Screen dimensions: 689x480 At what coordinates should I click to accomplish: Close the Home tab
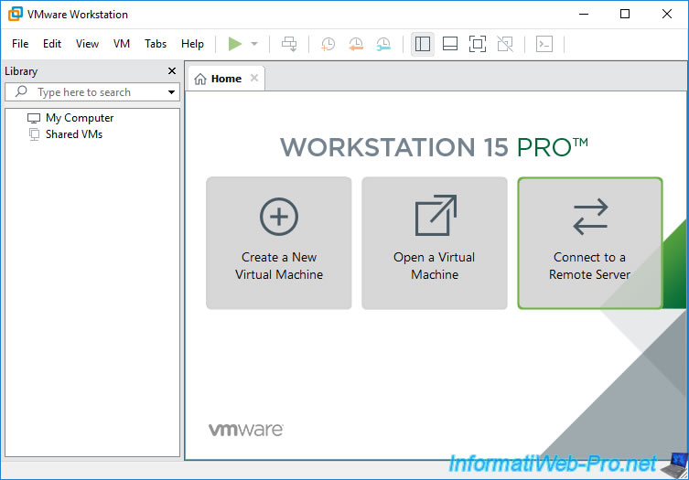(254, 78)
